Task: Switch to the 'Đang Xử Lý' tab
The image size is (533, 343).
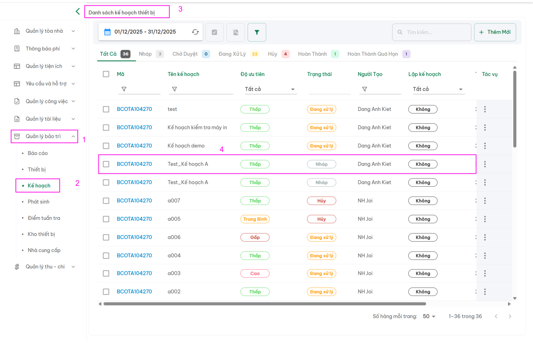Action: [232, 54]
